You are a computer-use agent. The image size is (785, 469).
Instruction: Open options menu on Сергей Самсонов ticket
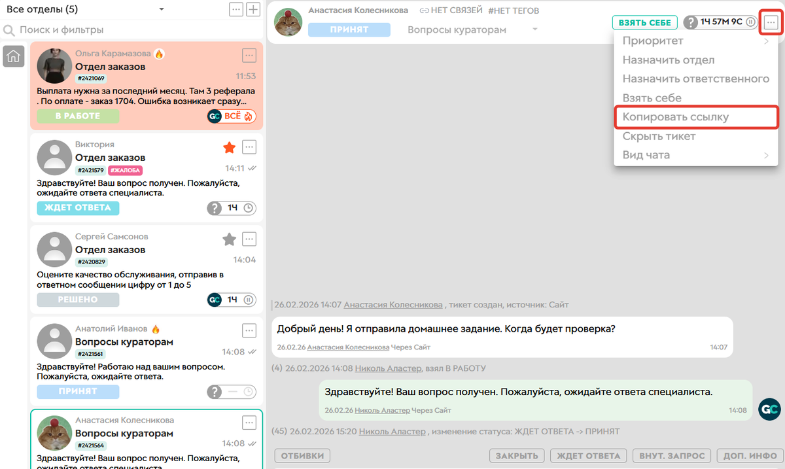249,239
